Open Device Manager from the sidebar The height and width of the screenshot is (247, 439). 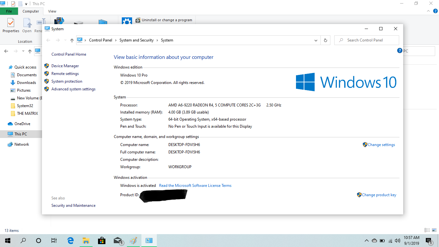tap(65, 66)
